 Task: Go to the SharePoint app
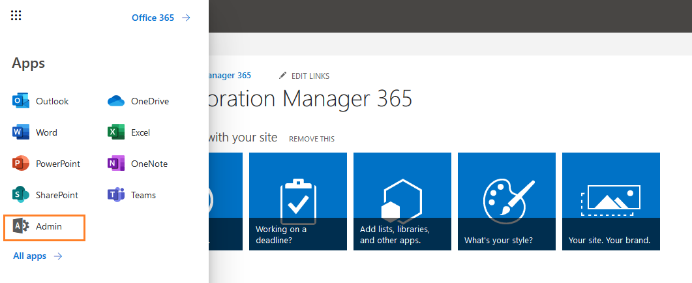click(45, 195)
